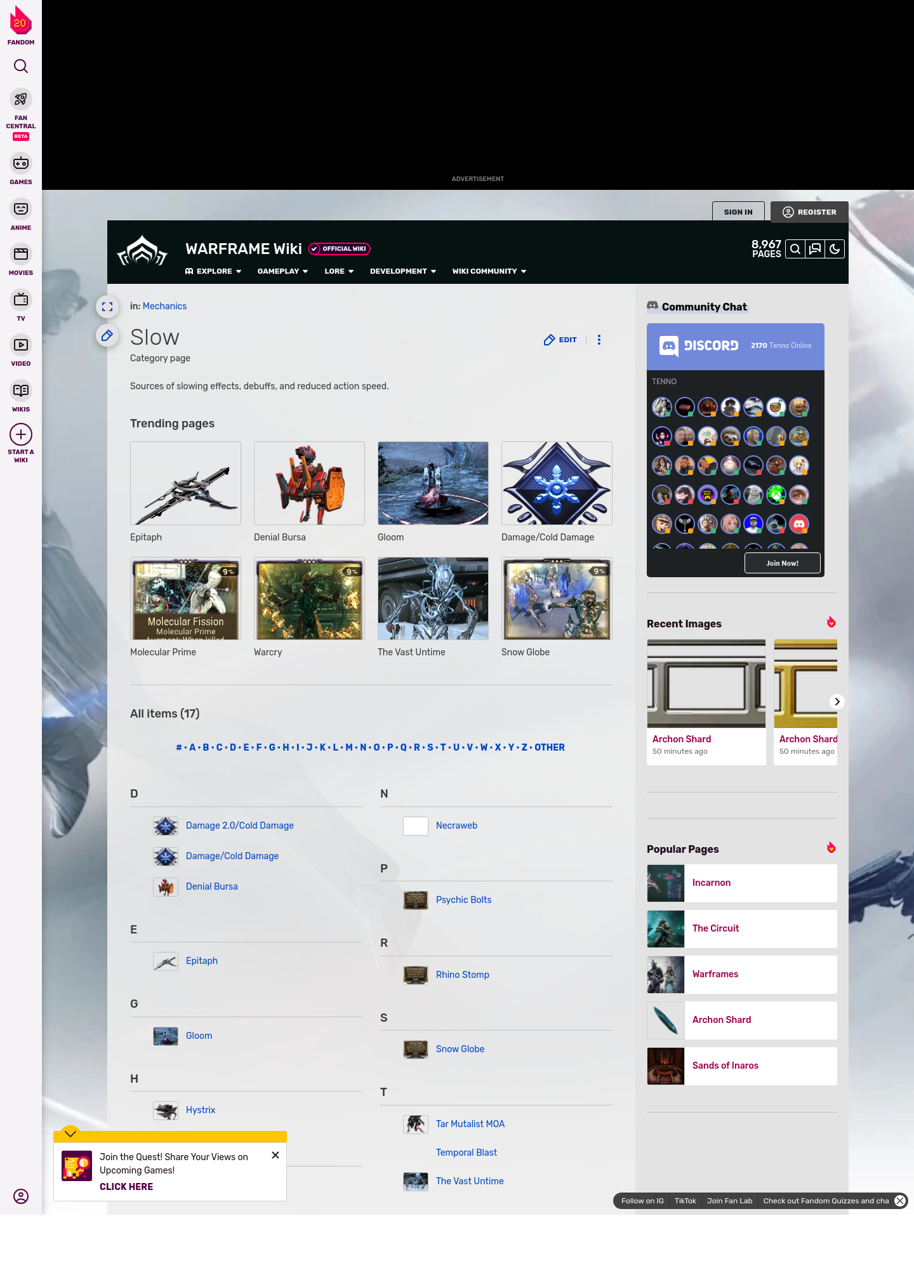Viewport: 914px width, 1270px height.
Task: Jump to letter D in index
Action: point(233,747)
